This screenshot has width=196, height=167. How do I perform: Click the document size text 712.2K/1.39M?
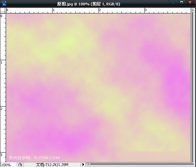click(x=52, y=165)
